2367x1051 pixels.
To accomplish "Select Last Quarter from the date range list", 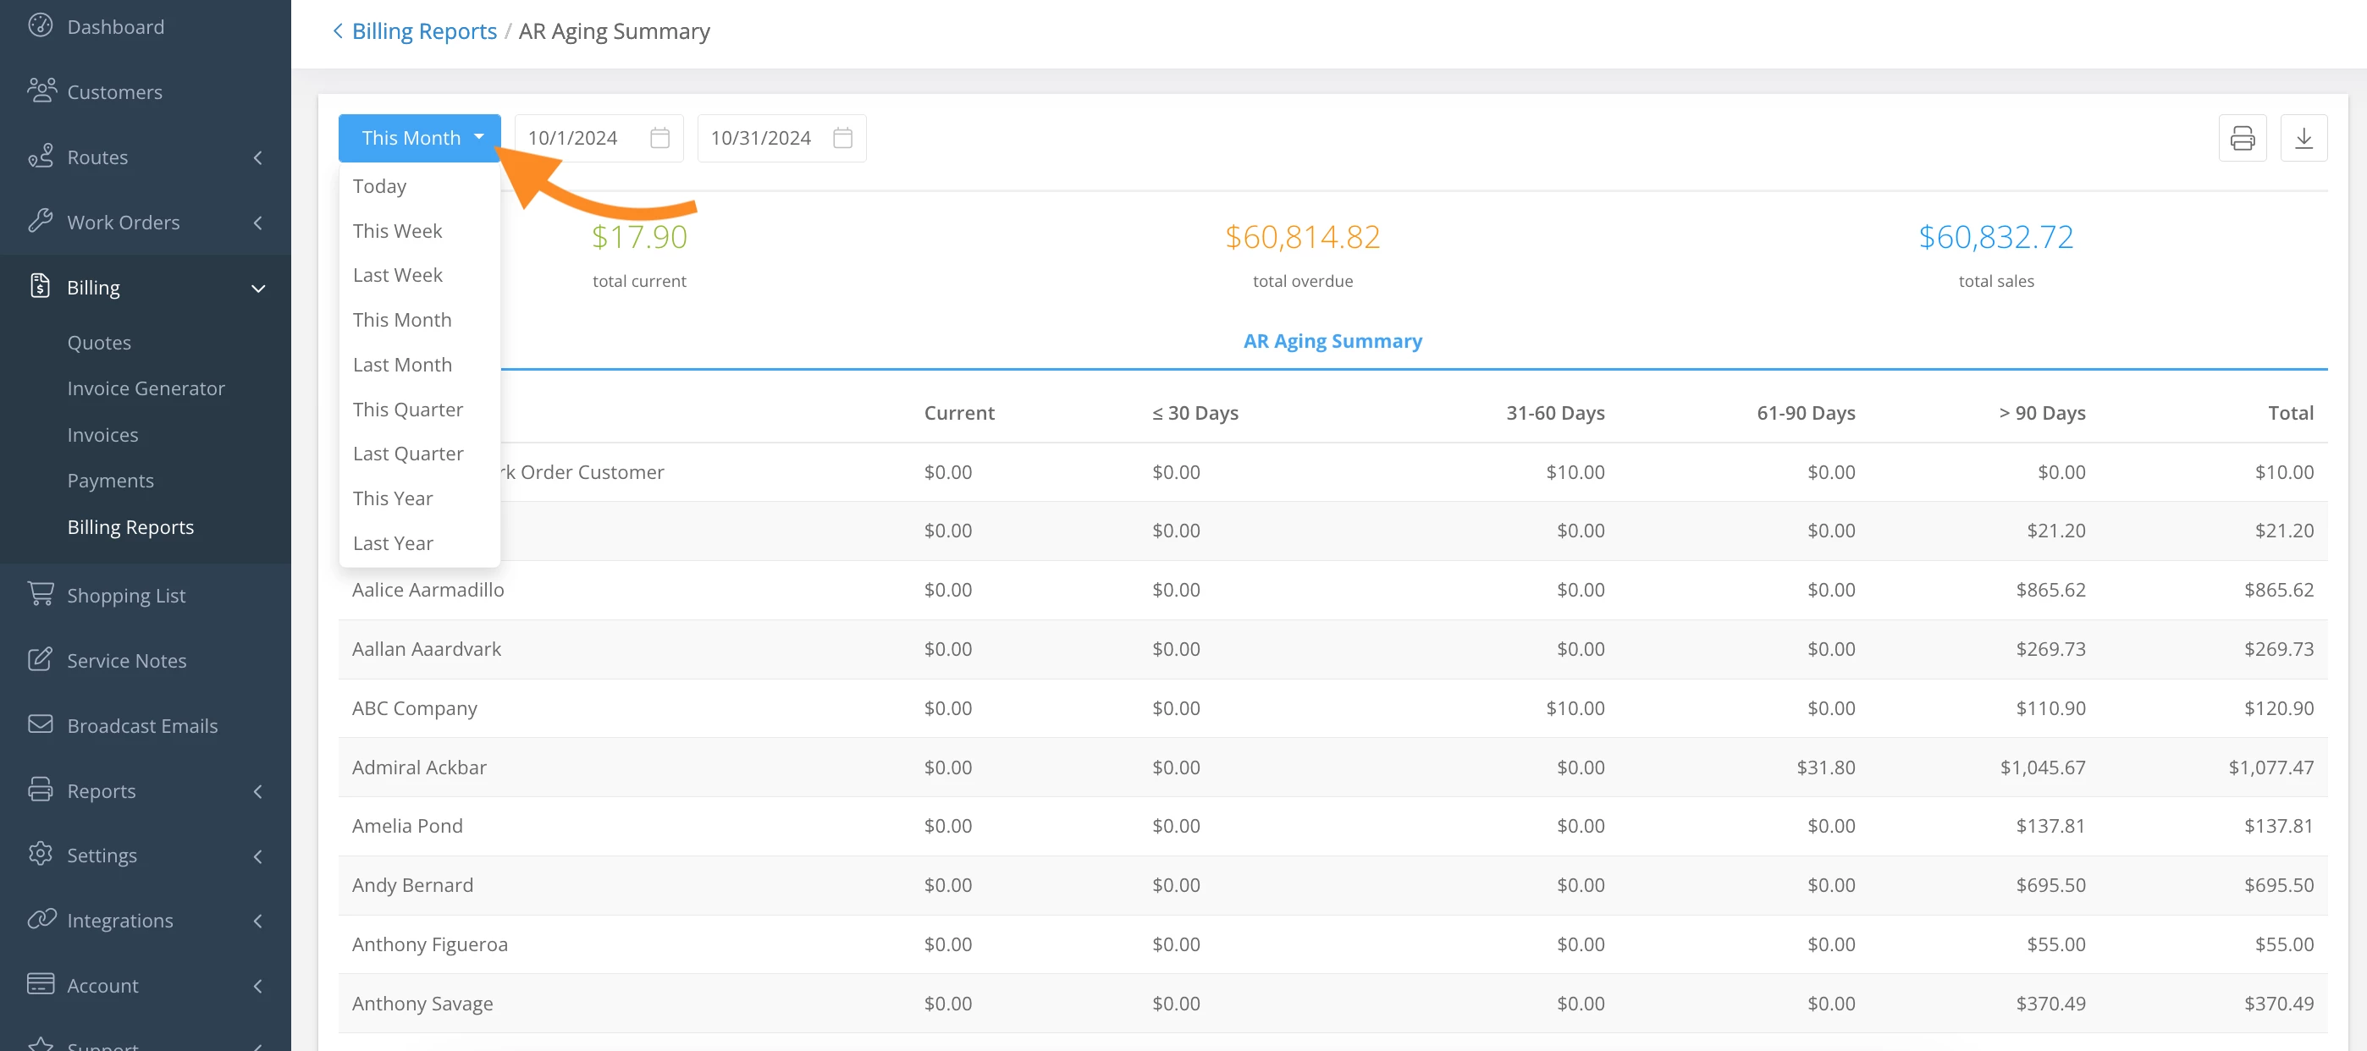I will 408,454.
